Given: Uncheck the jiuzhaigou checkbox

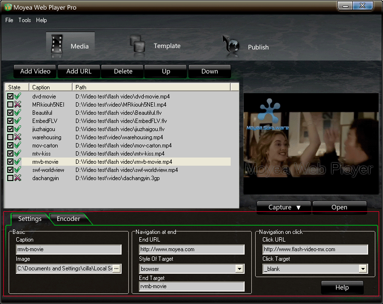Looking at the screenshot, I should (10, 129).
